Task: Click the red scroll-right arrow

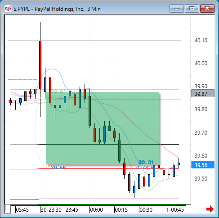Action: (210, 209)
